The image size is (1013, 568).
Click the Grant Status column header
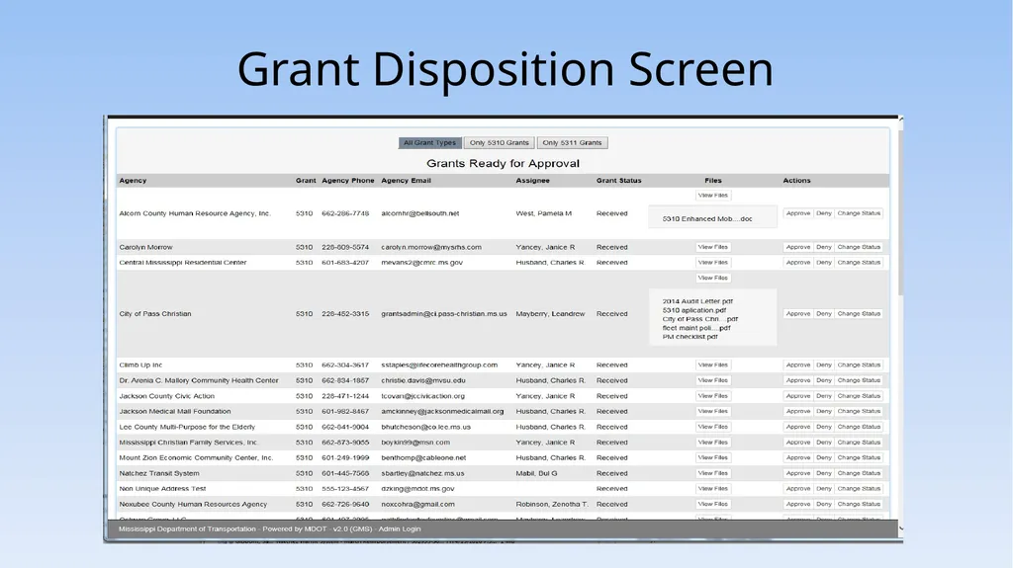[x=618, y=181]
